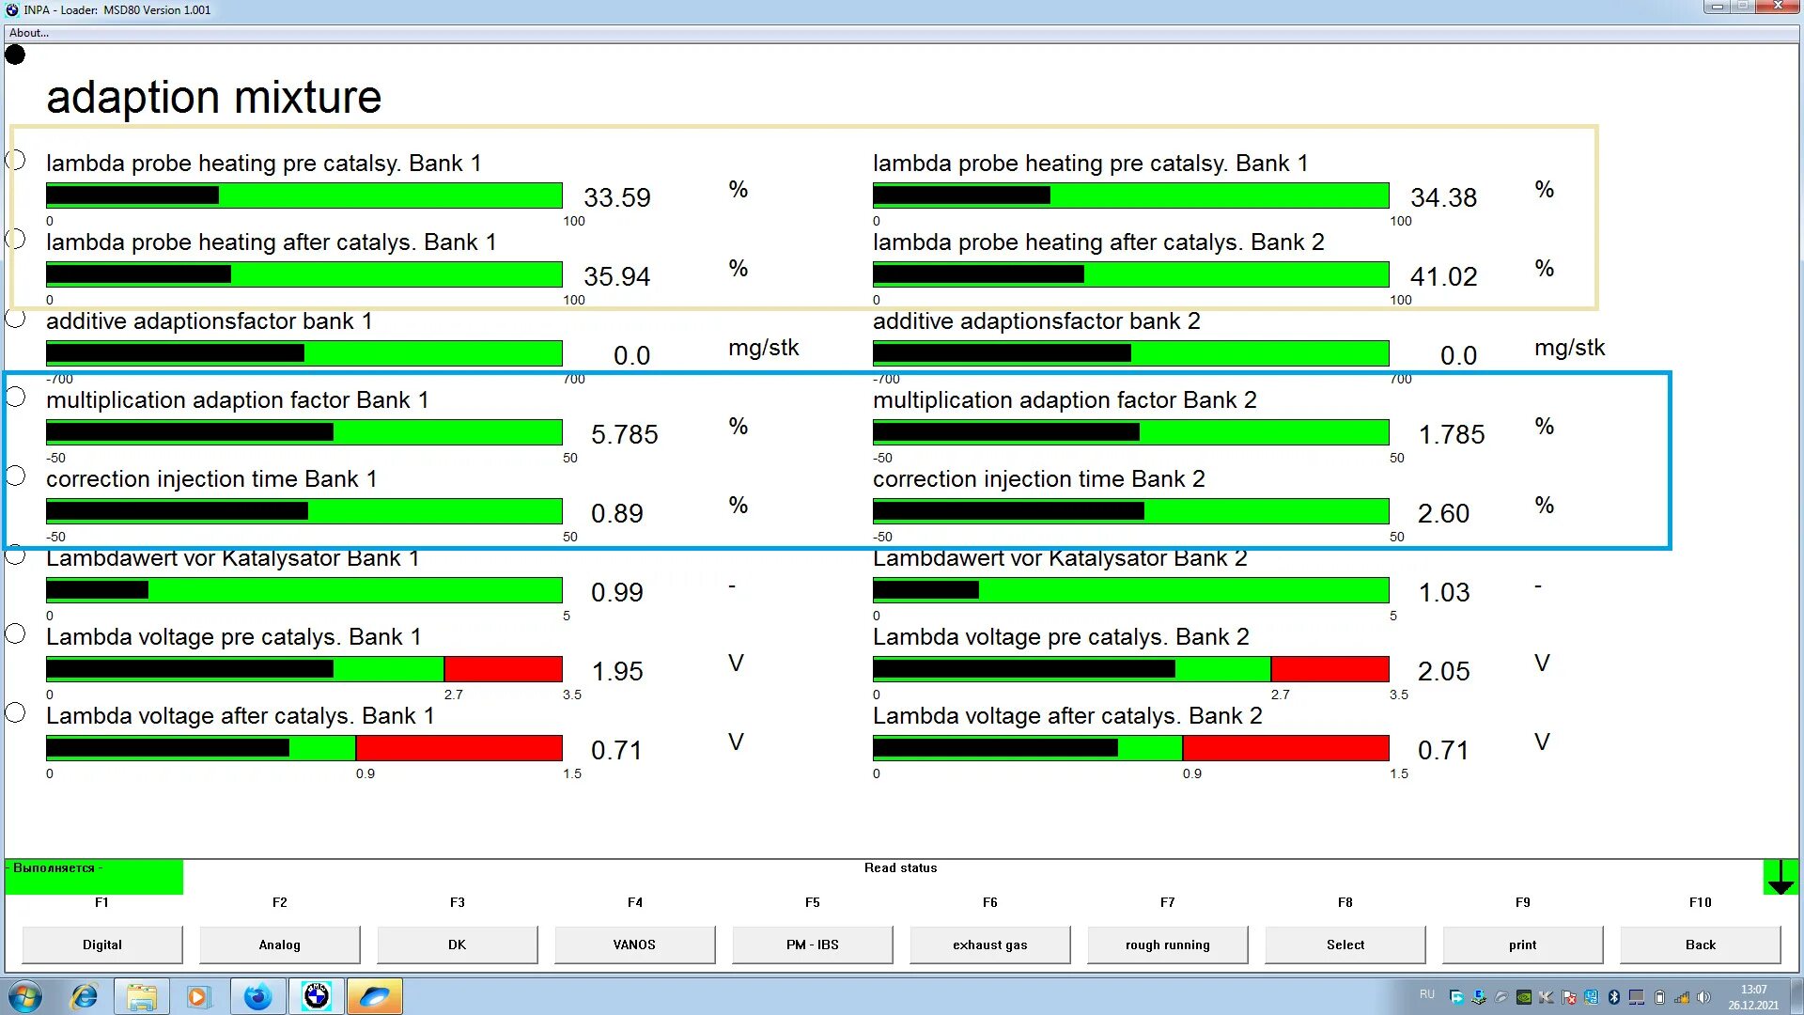
Task: Open the volume speaker tray icon
Action: 1703,997
